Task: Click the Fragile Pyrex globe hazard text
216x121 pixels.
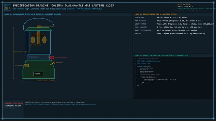Action: (x=181, y=34)
